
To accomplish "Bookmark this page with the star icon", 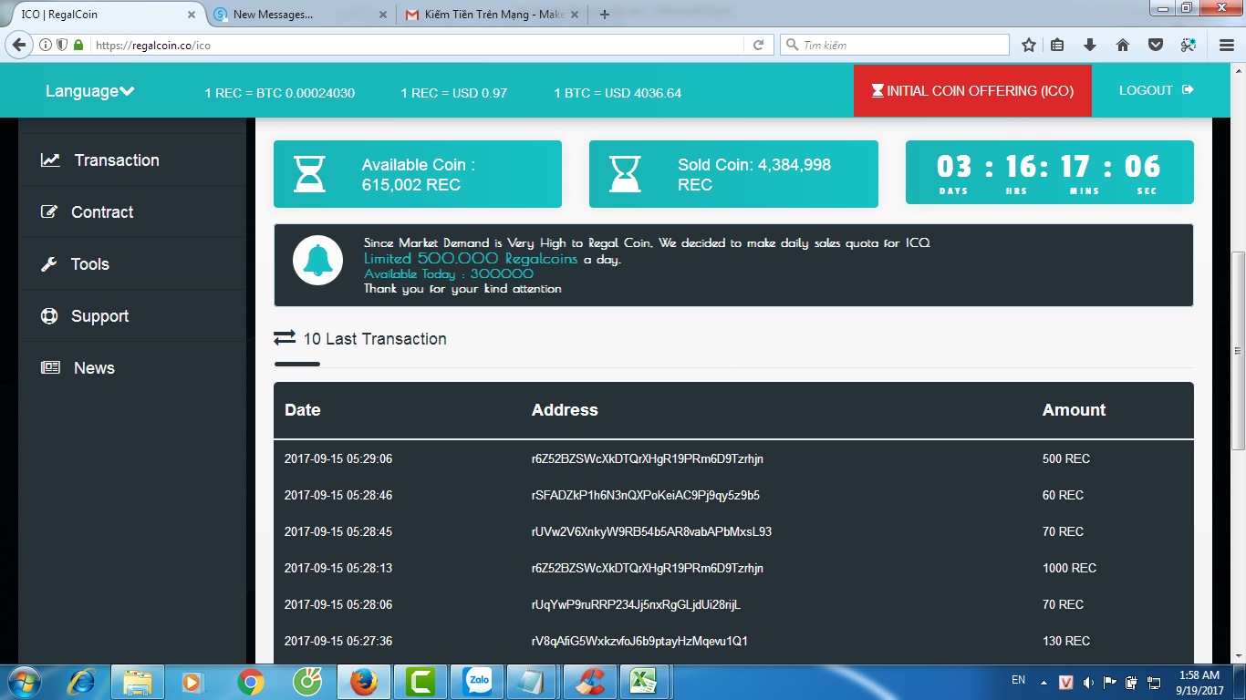I will click(1029, 45).
